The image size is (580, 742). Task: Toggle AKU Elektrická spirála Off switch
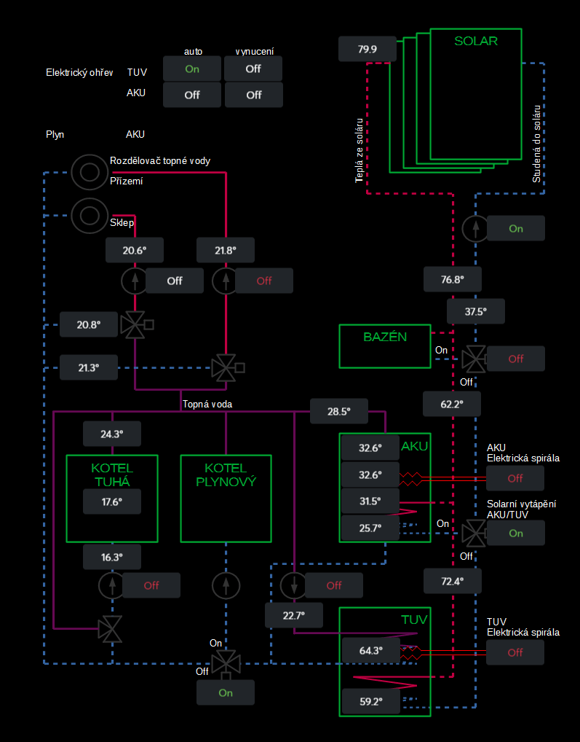pyautogui.click(x=515, y=478)
